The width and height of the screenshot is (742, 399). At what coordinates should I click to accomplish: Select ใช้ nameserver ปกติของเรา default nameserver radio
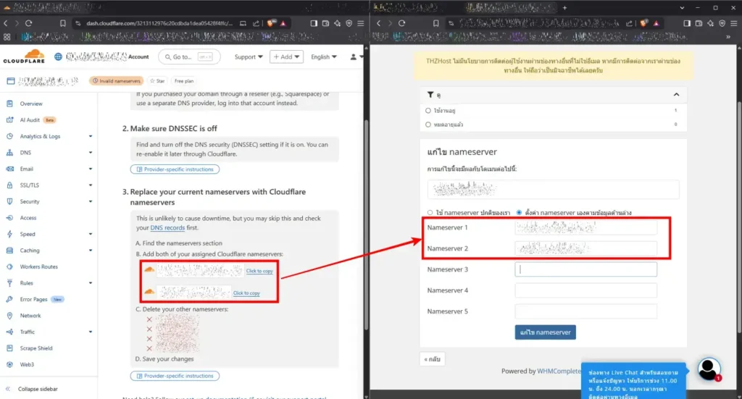430,213
